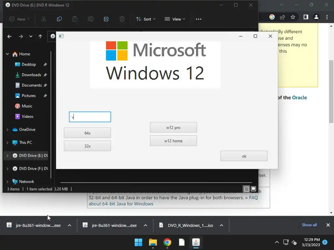Image resolution: width=334 pixels, height=250 pixels.
Task: Open the See more ellipsis menu in Explorer
Action: coord(199,19)
